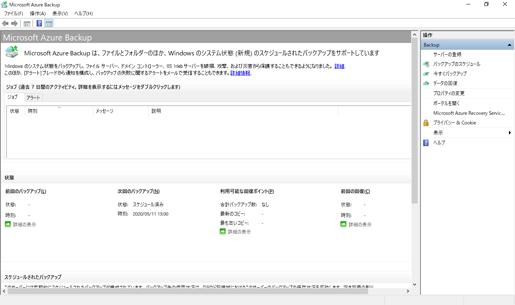Image resolution: width=515 pixels, height=305 pixels.
Task: Click the Microsoft Azure Backup title bar app icon
Action: (4, 5)
